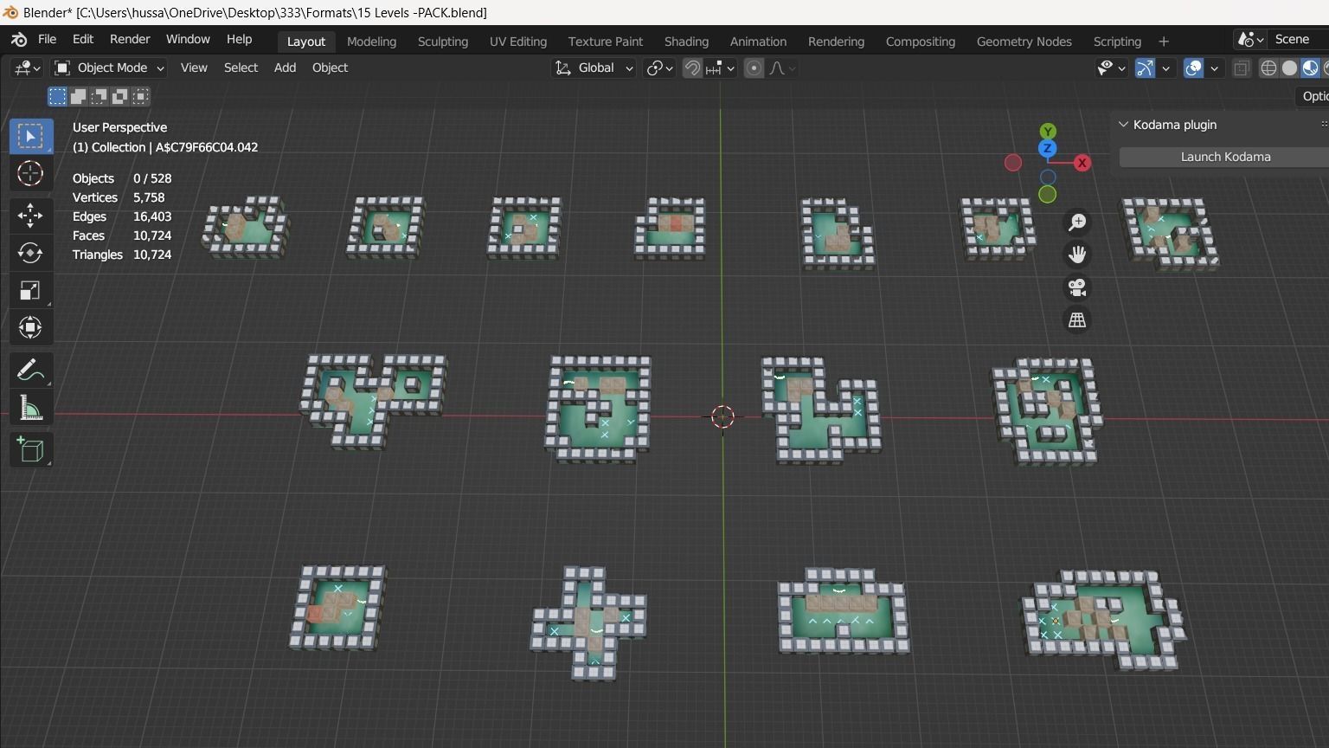This screenshot has width=1329, height=748.
Task: Click the red X axis gizmo
Action: tap(1082, 163)
